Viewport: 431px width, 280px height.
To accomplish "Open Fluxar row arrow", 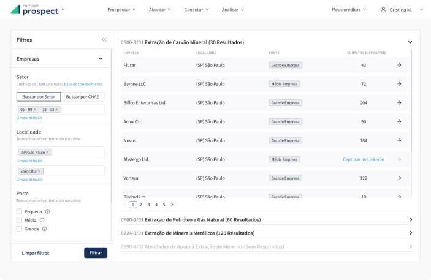I will click(x=399, y=65).
